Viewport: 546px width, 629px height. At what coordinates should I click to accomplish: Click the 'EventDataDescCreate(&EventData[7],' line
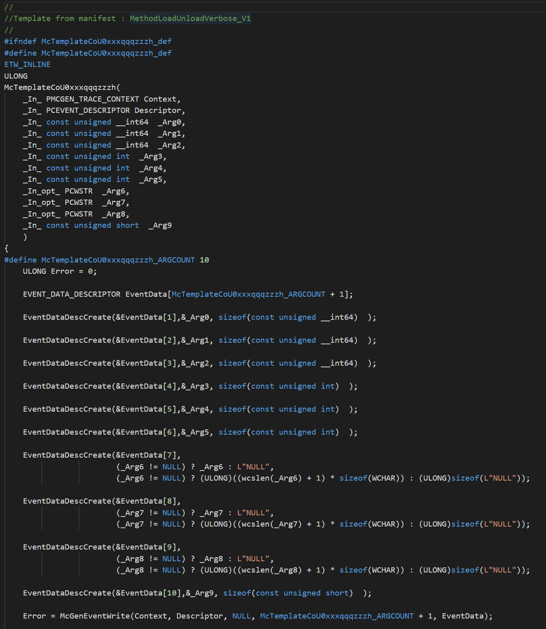click(x=102, y=455)
